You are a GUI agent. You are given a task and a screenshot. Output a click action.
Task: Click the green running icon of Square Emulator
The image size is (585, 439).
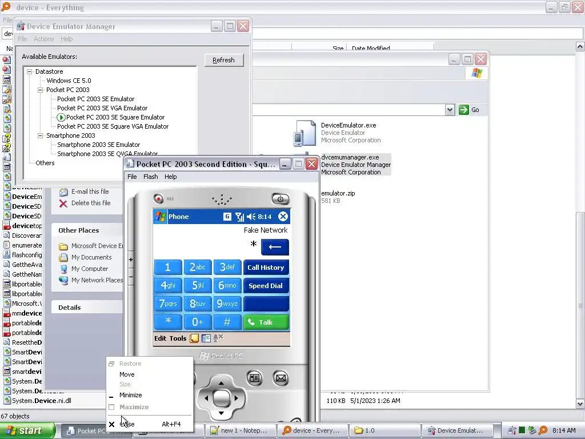coord(61,117)
